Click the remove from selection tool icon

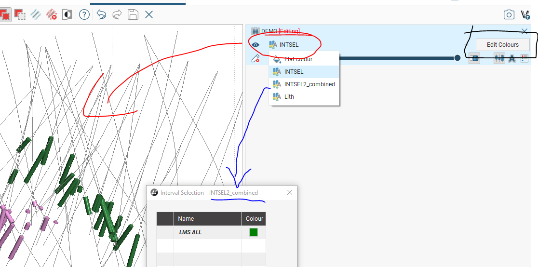tap(20, 14)
